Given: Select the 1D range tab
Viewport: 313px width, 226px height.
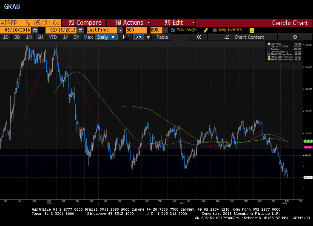Looking at the screenshot, I should coord(6,37).
